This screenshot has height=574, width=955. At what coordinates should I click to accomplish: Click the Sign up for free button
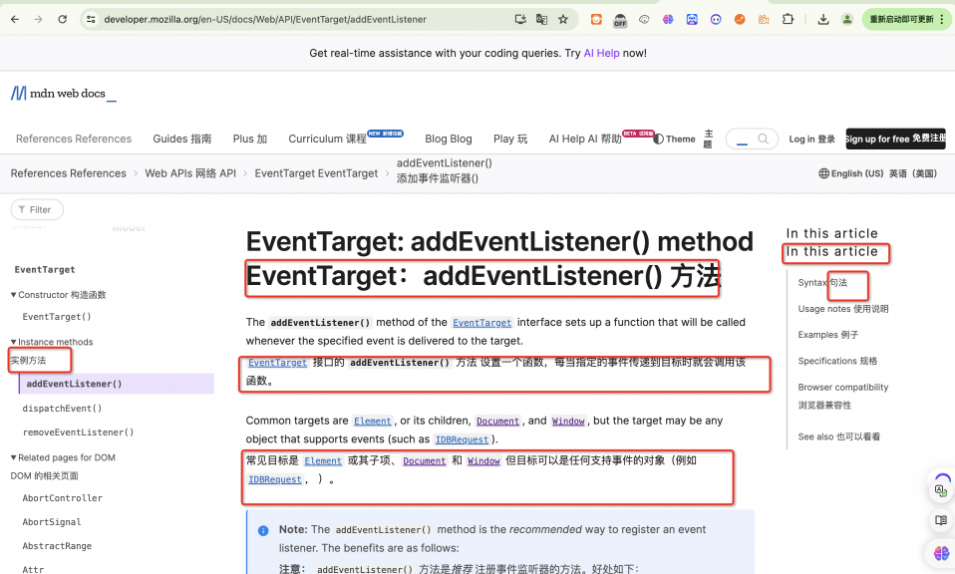895,139
